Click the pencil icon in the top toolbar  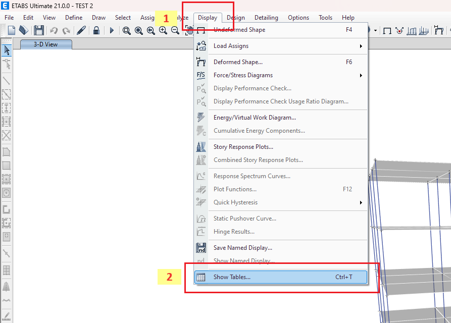point(81,30)
